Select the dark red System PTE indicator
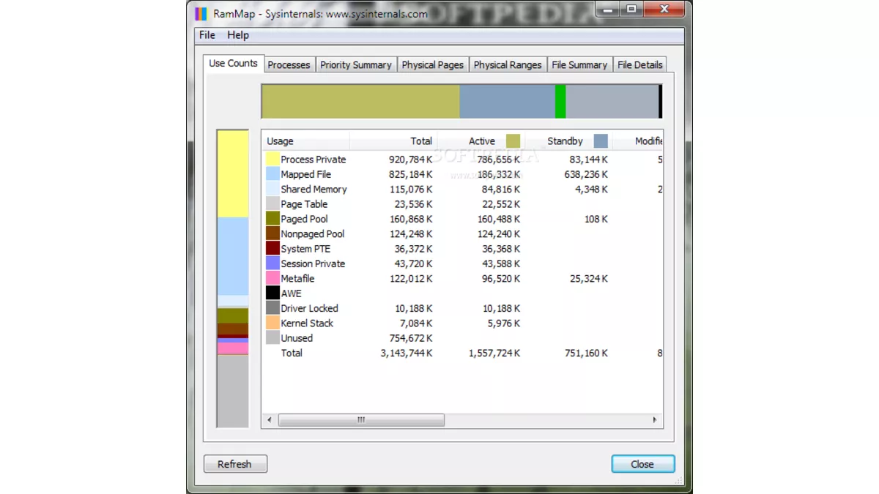879x494 pixels. [x=273, y=248]
